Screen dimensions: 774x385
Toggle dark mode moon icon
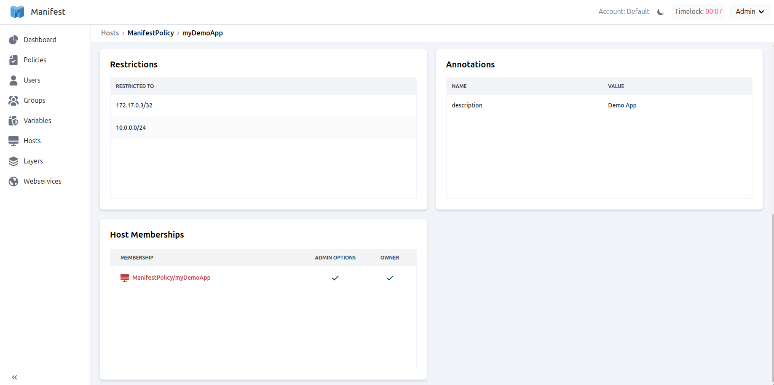(x=660, y=12)
